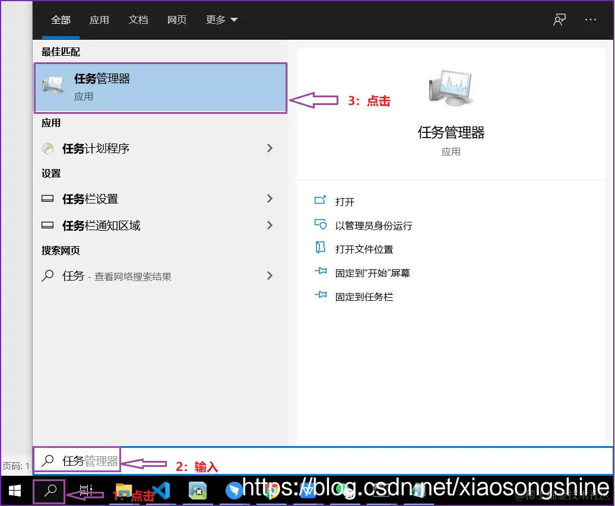Switch to the 应用 filter tab
The image size is (615, 506).
point(99,20)
